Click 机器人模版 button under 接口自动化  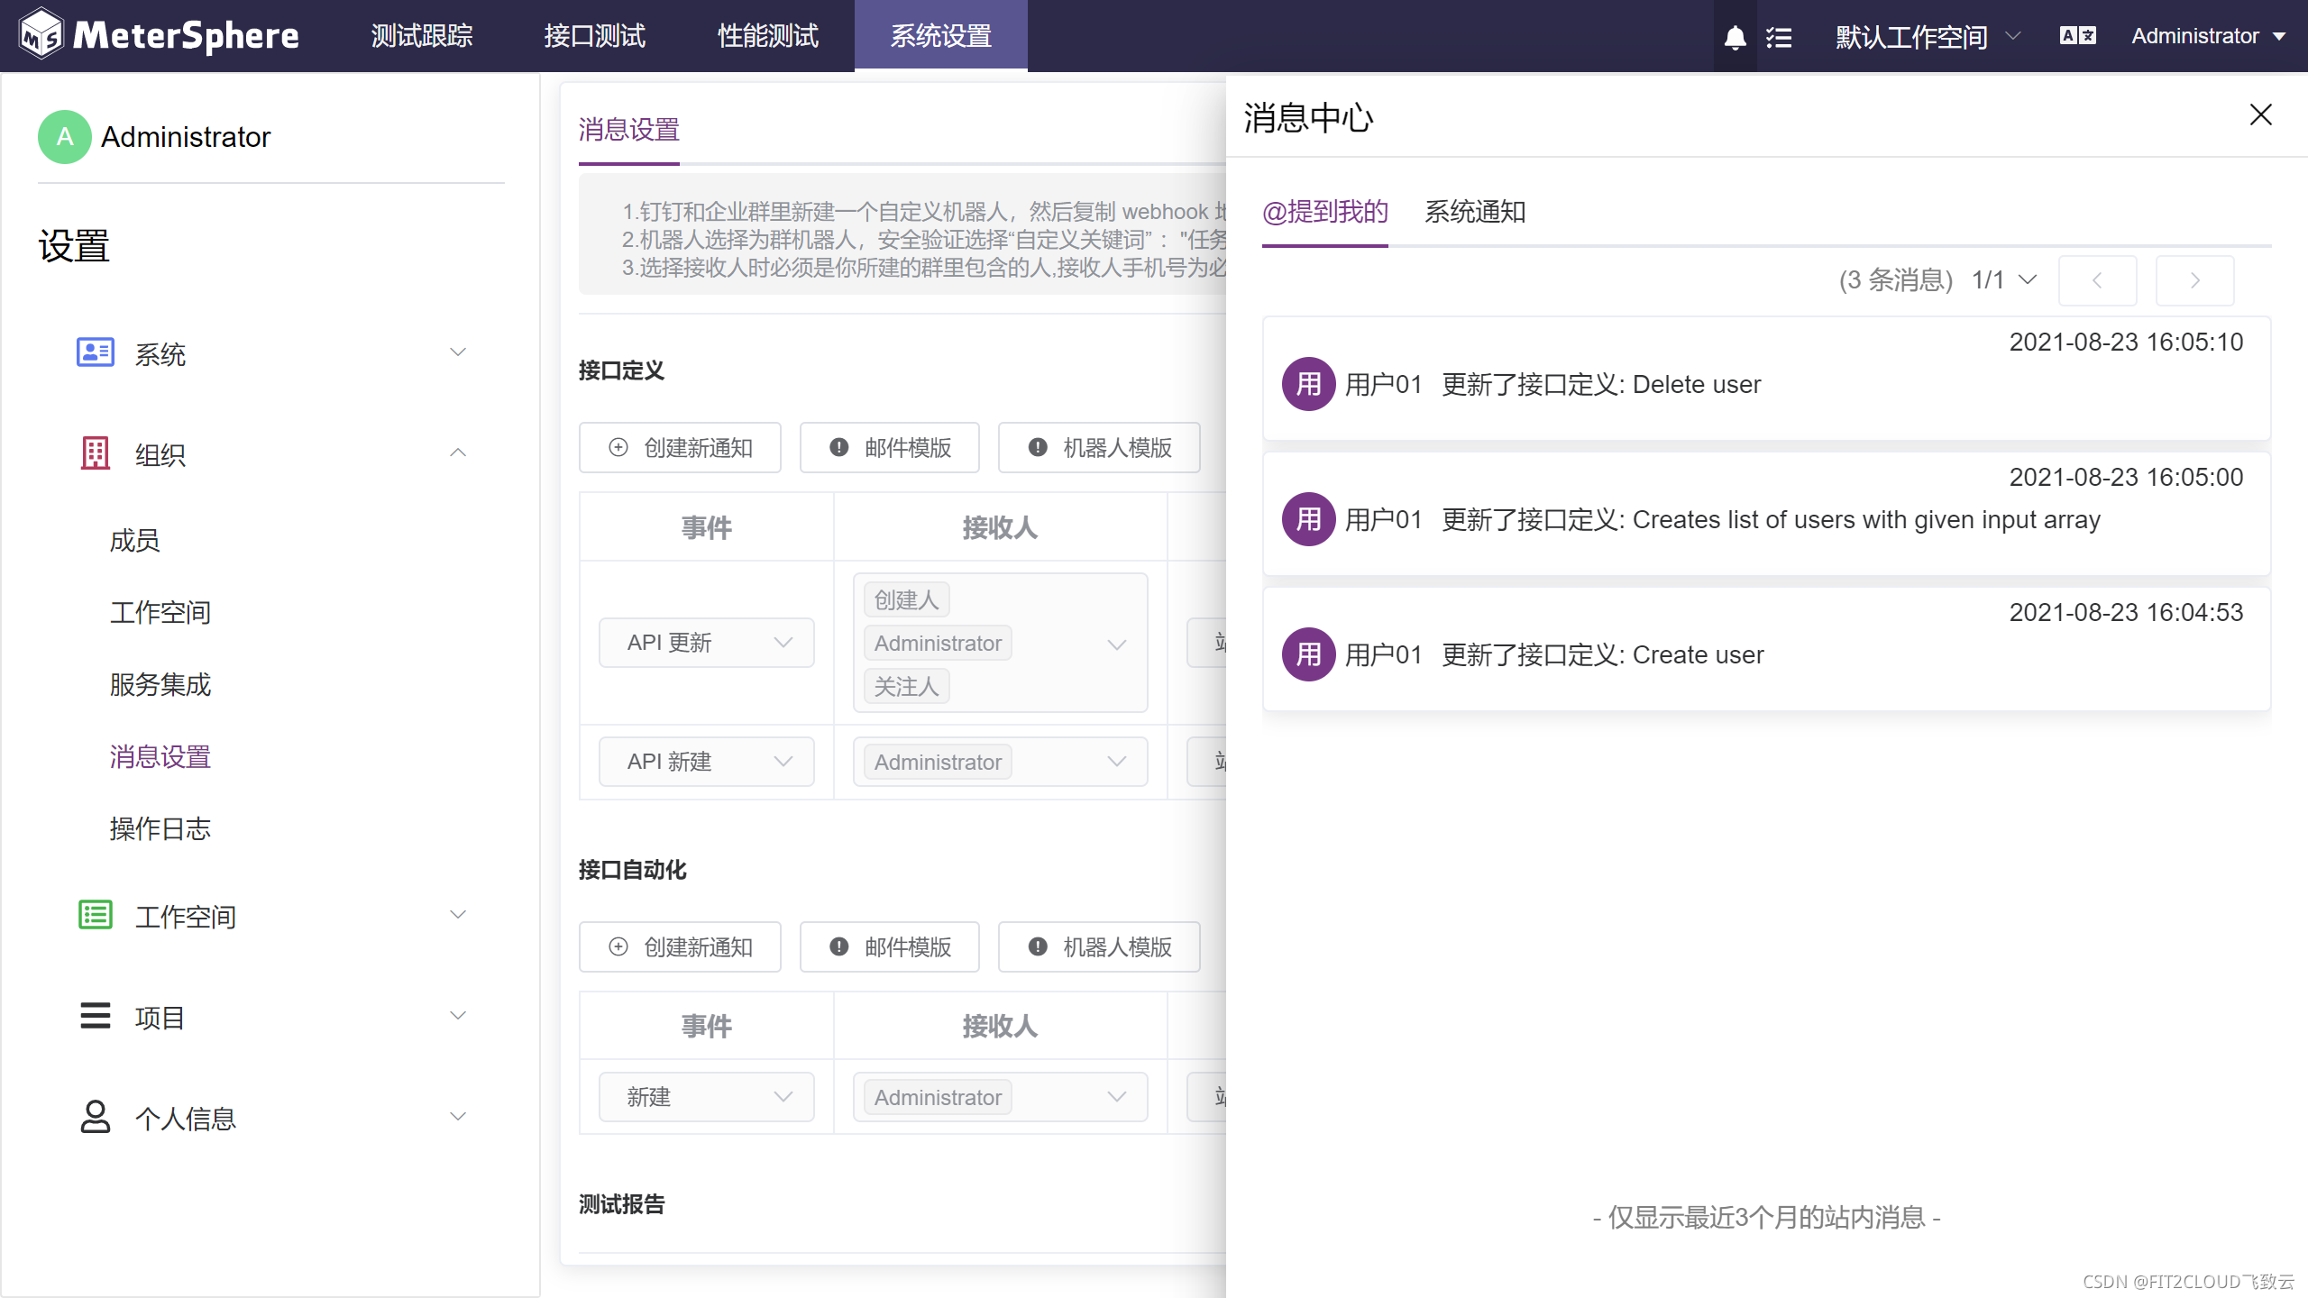(1098, 947)
